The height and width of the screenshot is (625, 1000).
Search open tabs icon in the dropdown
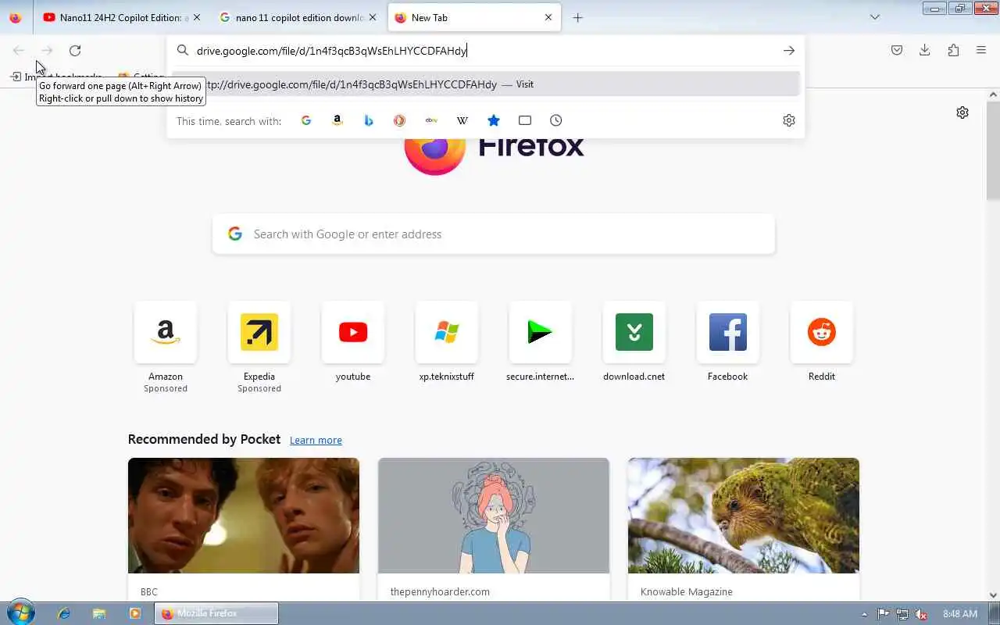525,120
